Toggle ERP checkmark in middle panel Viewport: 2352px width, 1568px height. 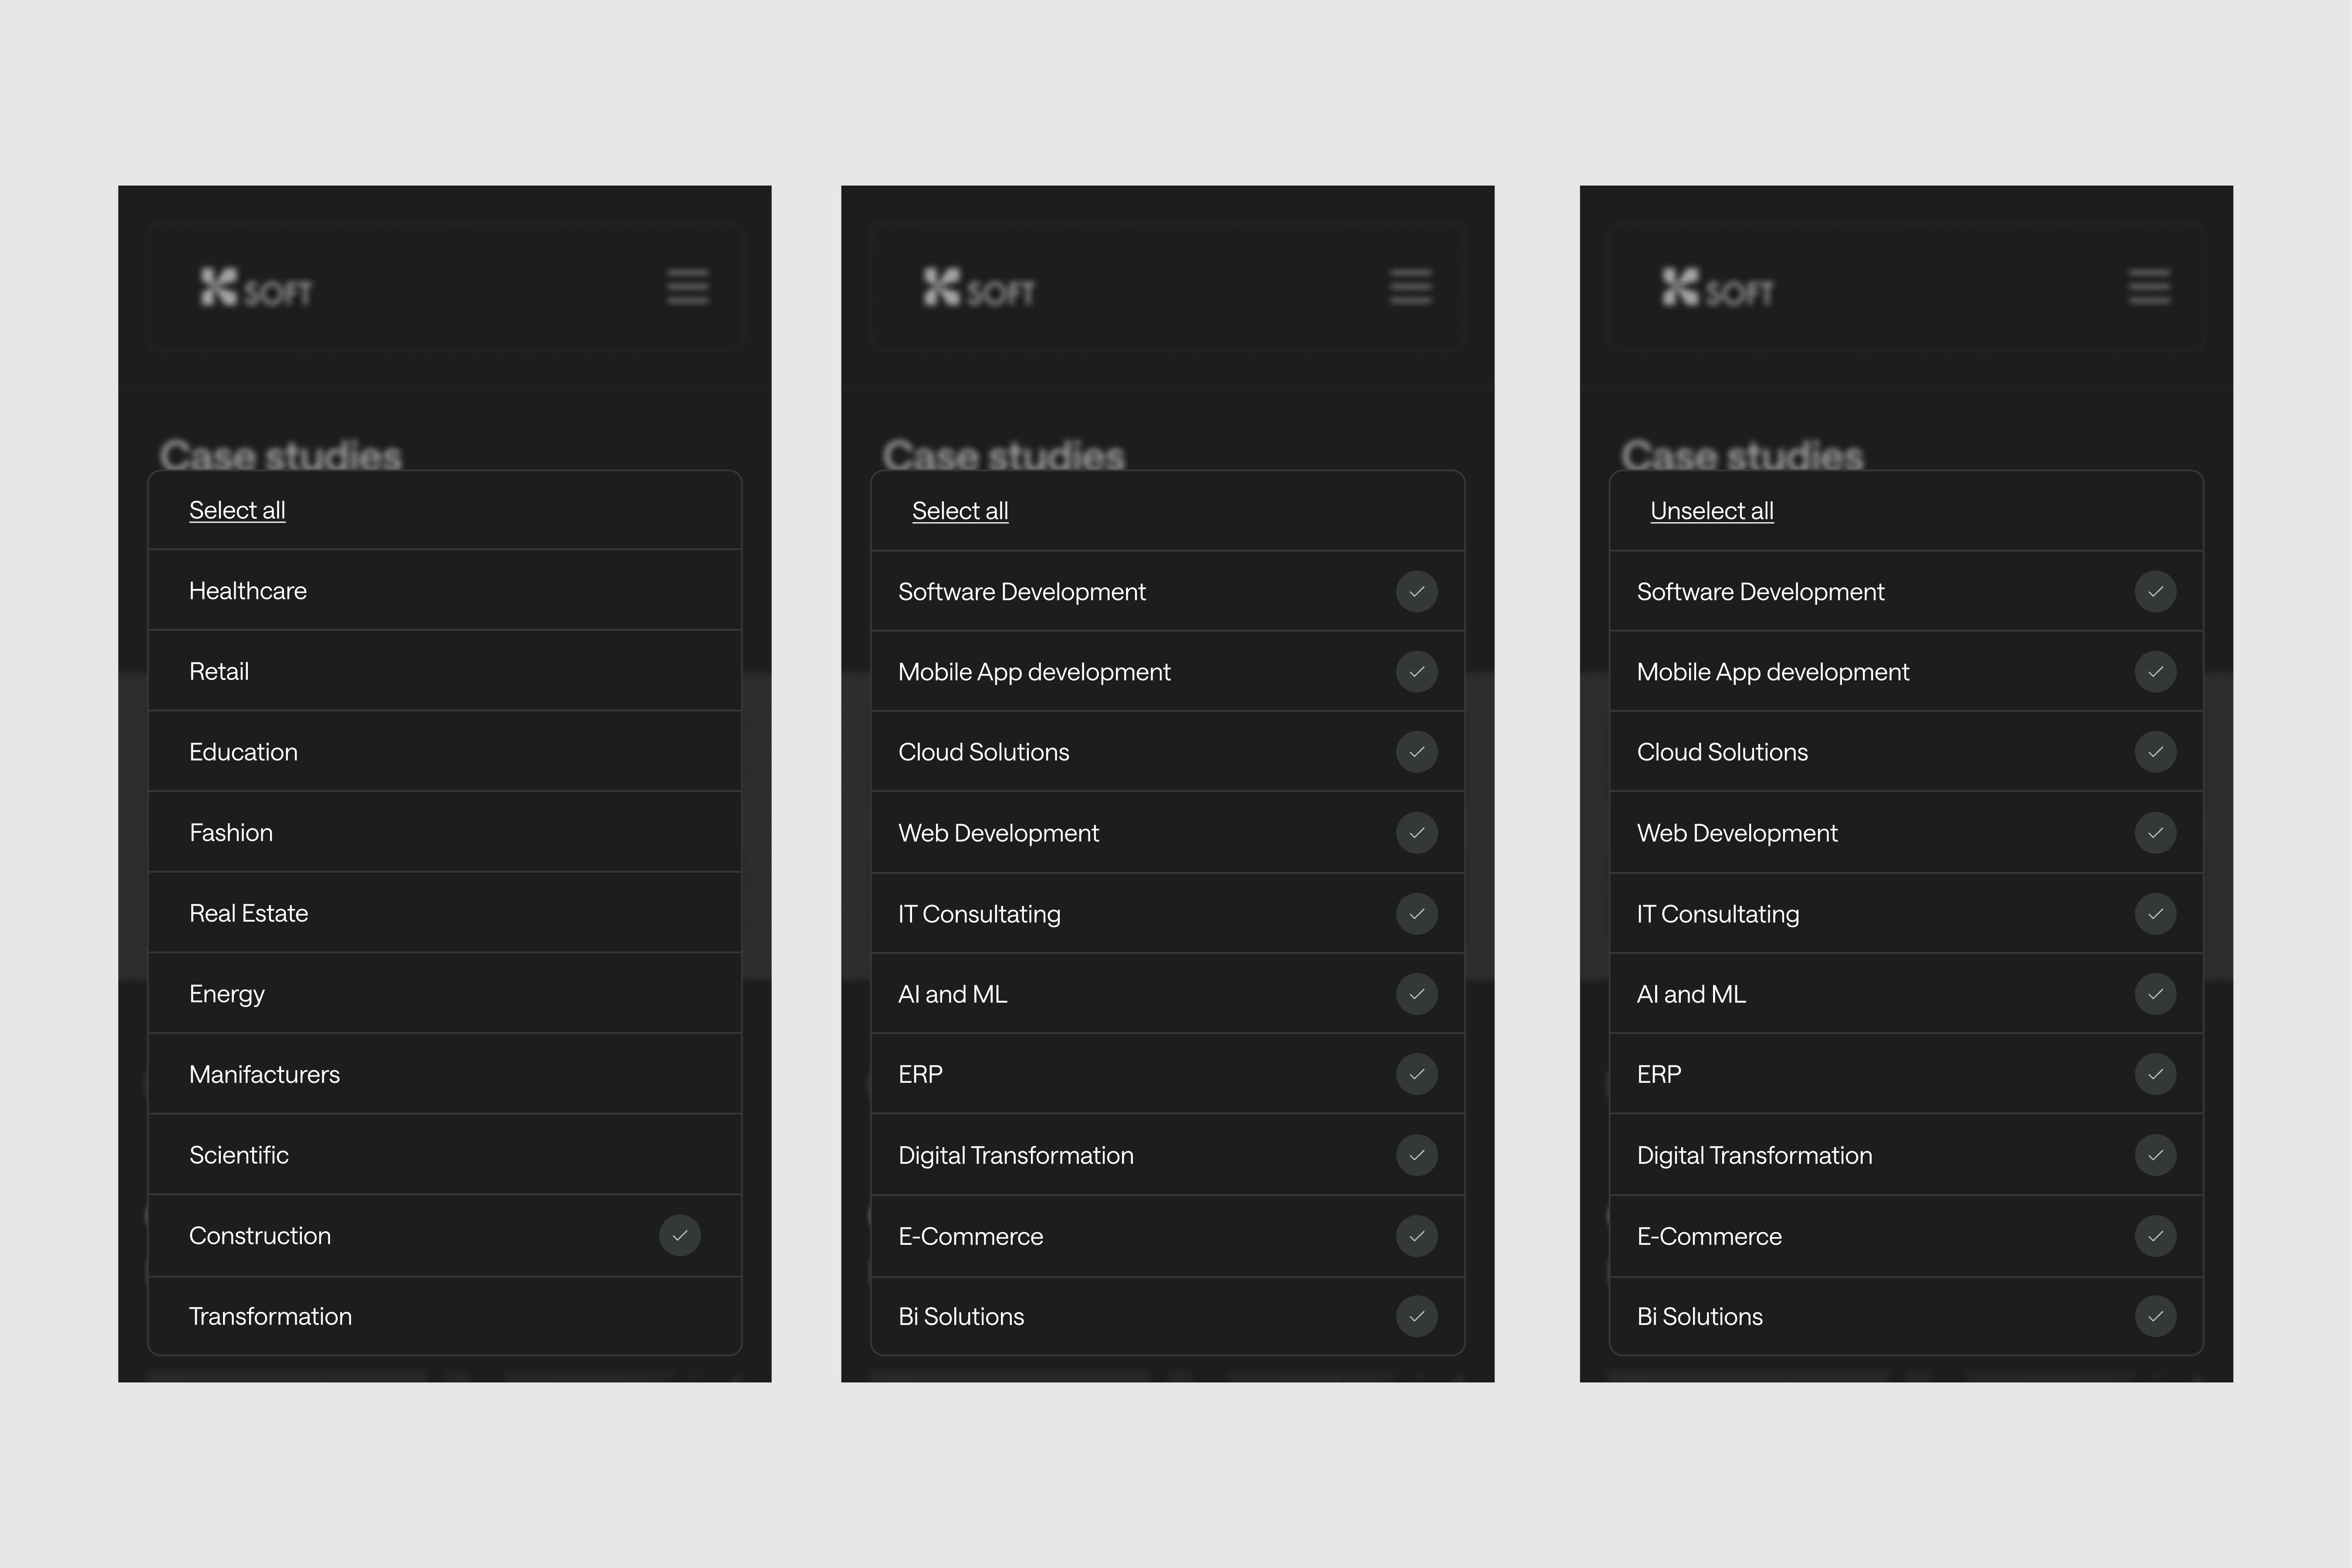point(1417,1074)
